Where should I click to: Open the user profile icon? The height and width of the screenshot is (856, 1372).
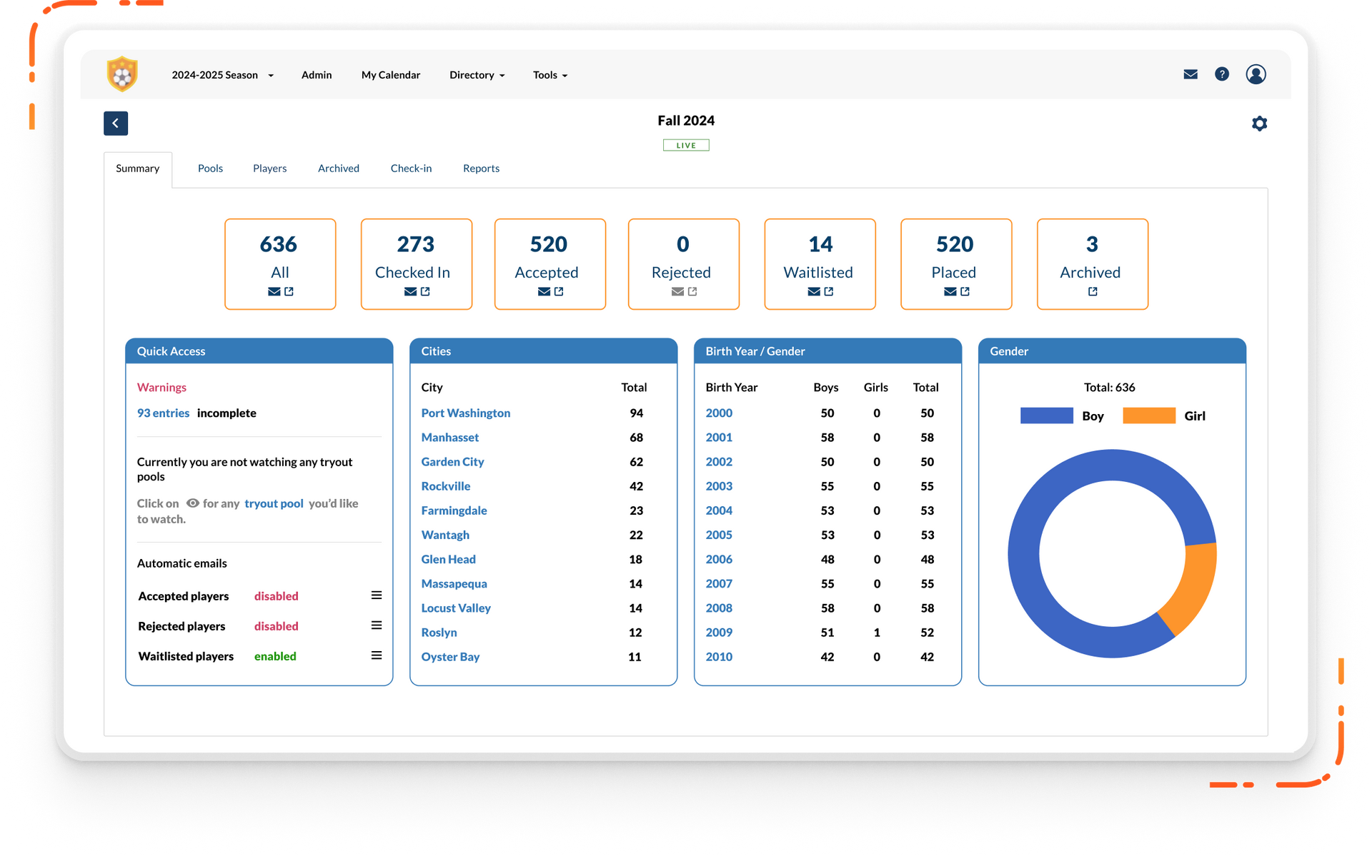coord(1256,74)
